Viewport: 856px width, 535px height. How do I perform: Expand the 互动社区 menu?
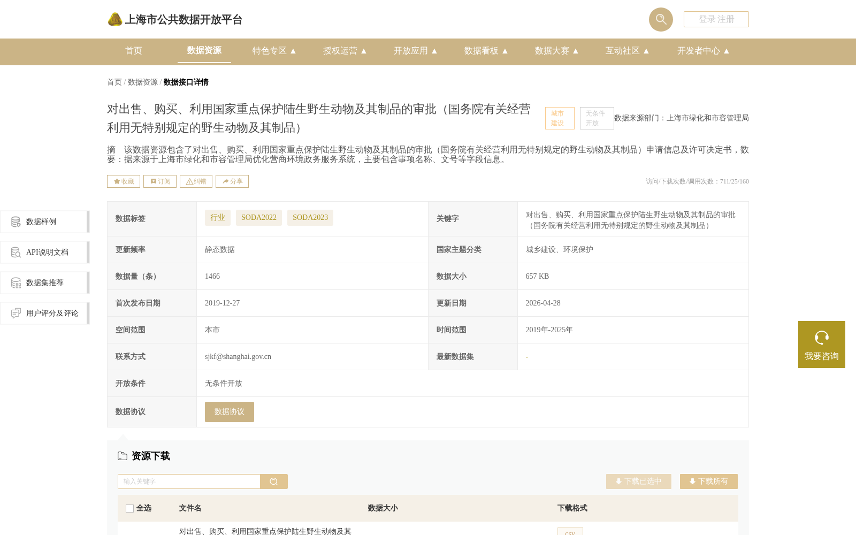coord(628,51)
